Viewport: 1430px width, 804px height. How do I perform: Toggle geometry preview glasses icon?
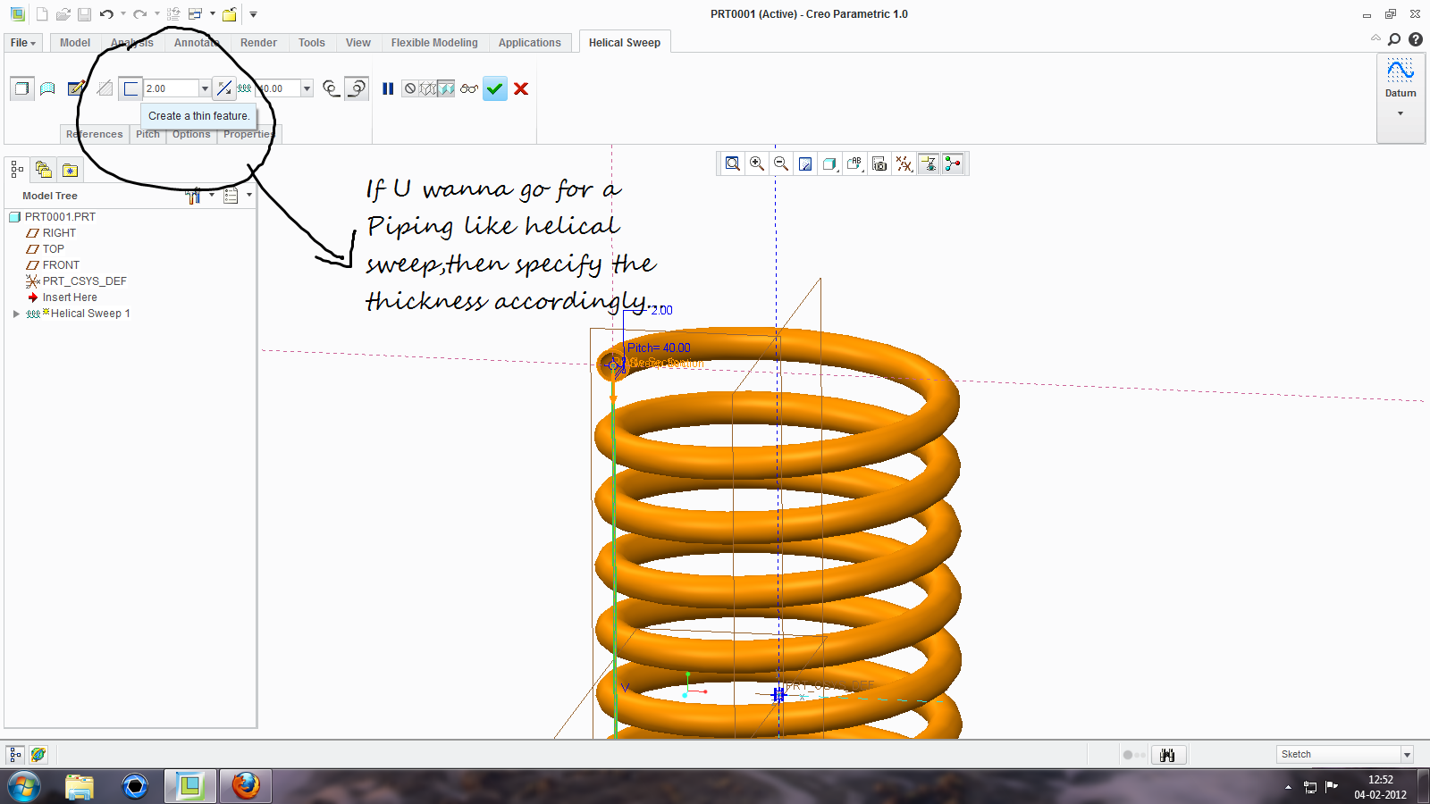tap(468, 88)
